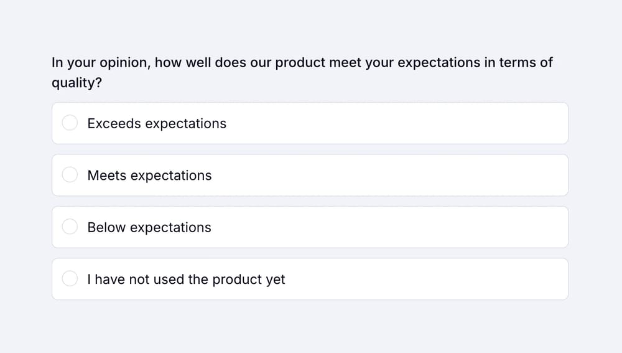
Task: Click the "Exceeds expectations" label text
Action: coord(157,123)
